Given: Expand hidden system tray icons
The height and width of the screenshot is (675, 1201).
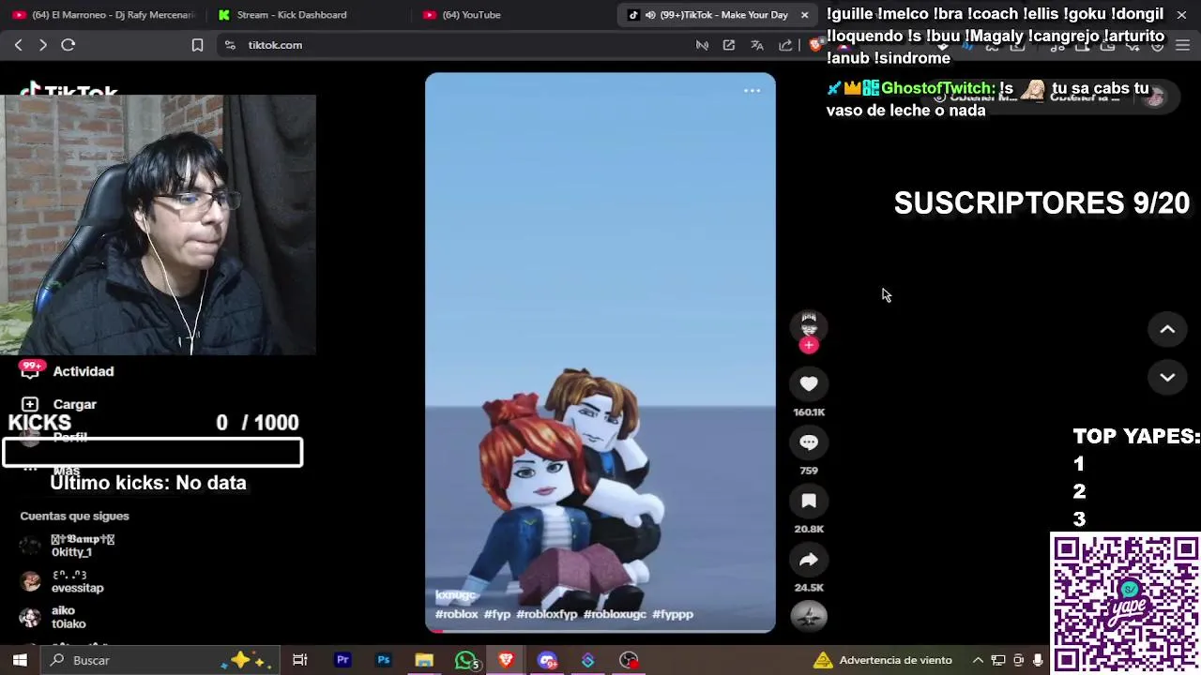Looking at the screenshot, I should pos(978,660).
